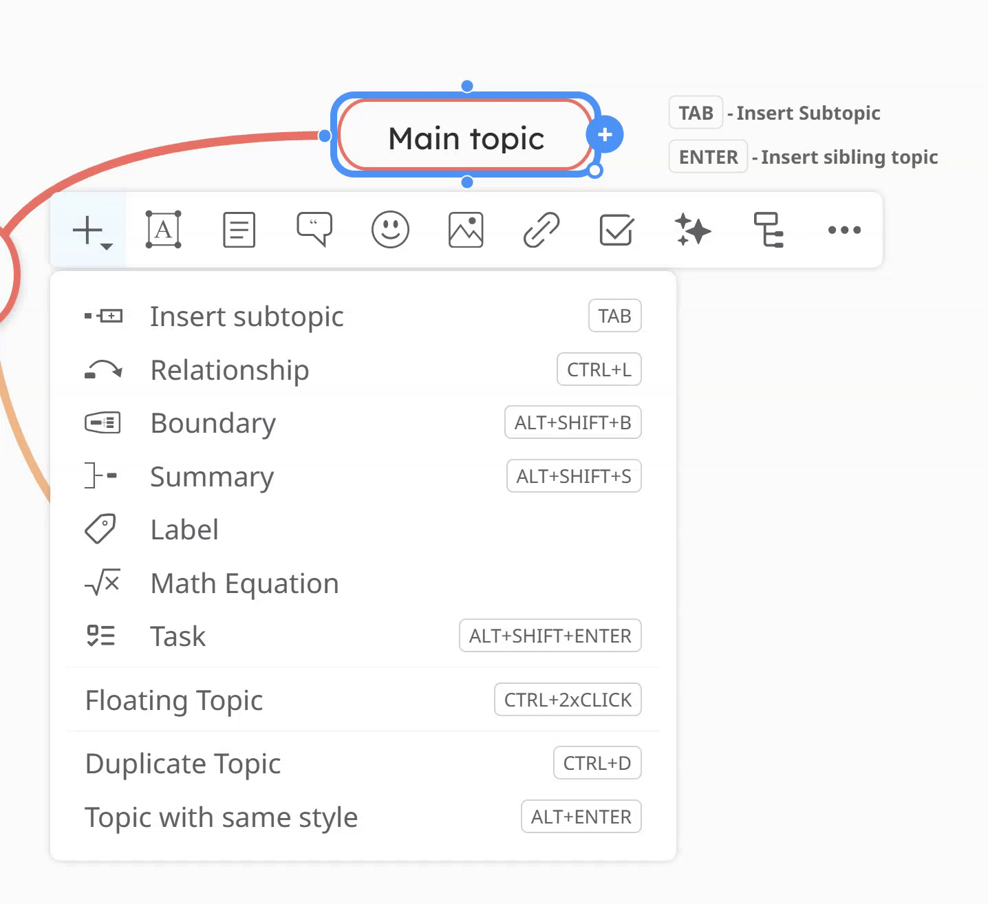The height and width of the screenshot is (904, 988).
Task: Click the insert image icon
Action: coord(466,230)
